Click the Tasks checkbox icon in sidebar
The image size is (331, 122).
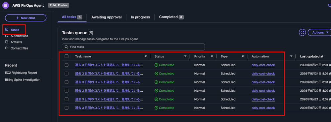coord(7,30)
